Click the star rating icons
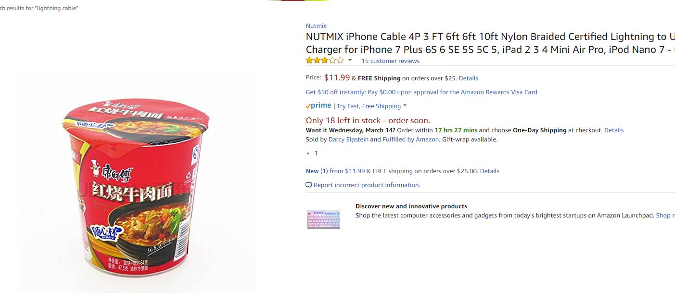 coord(325,61)
